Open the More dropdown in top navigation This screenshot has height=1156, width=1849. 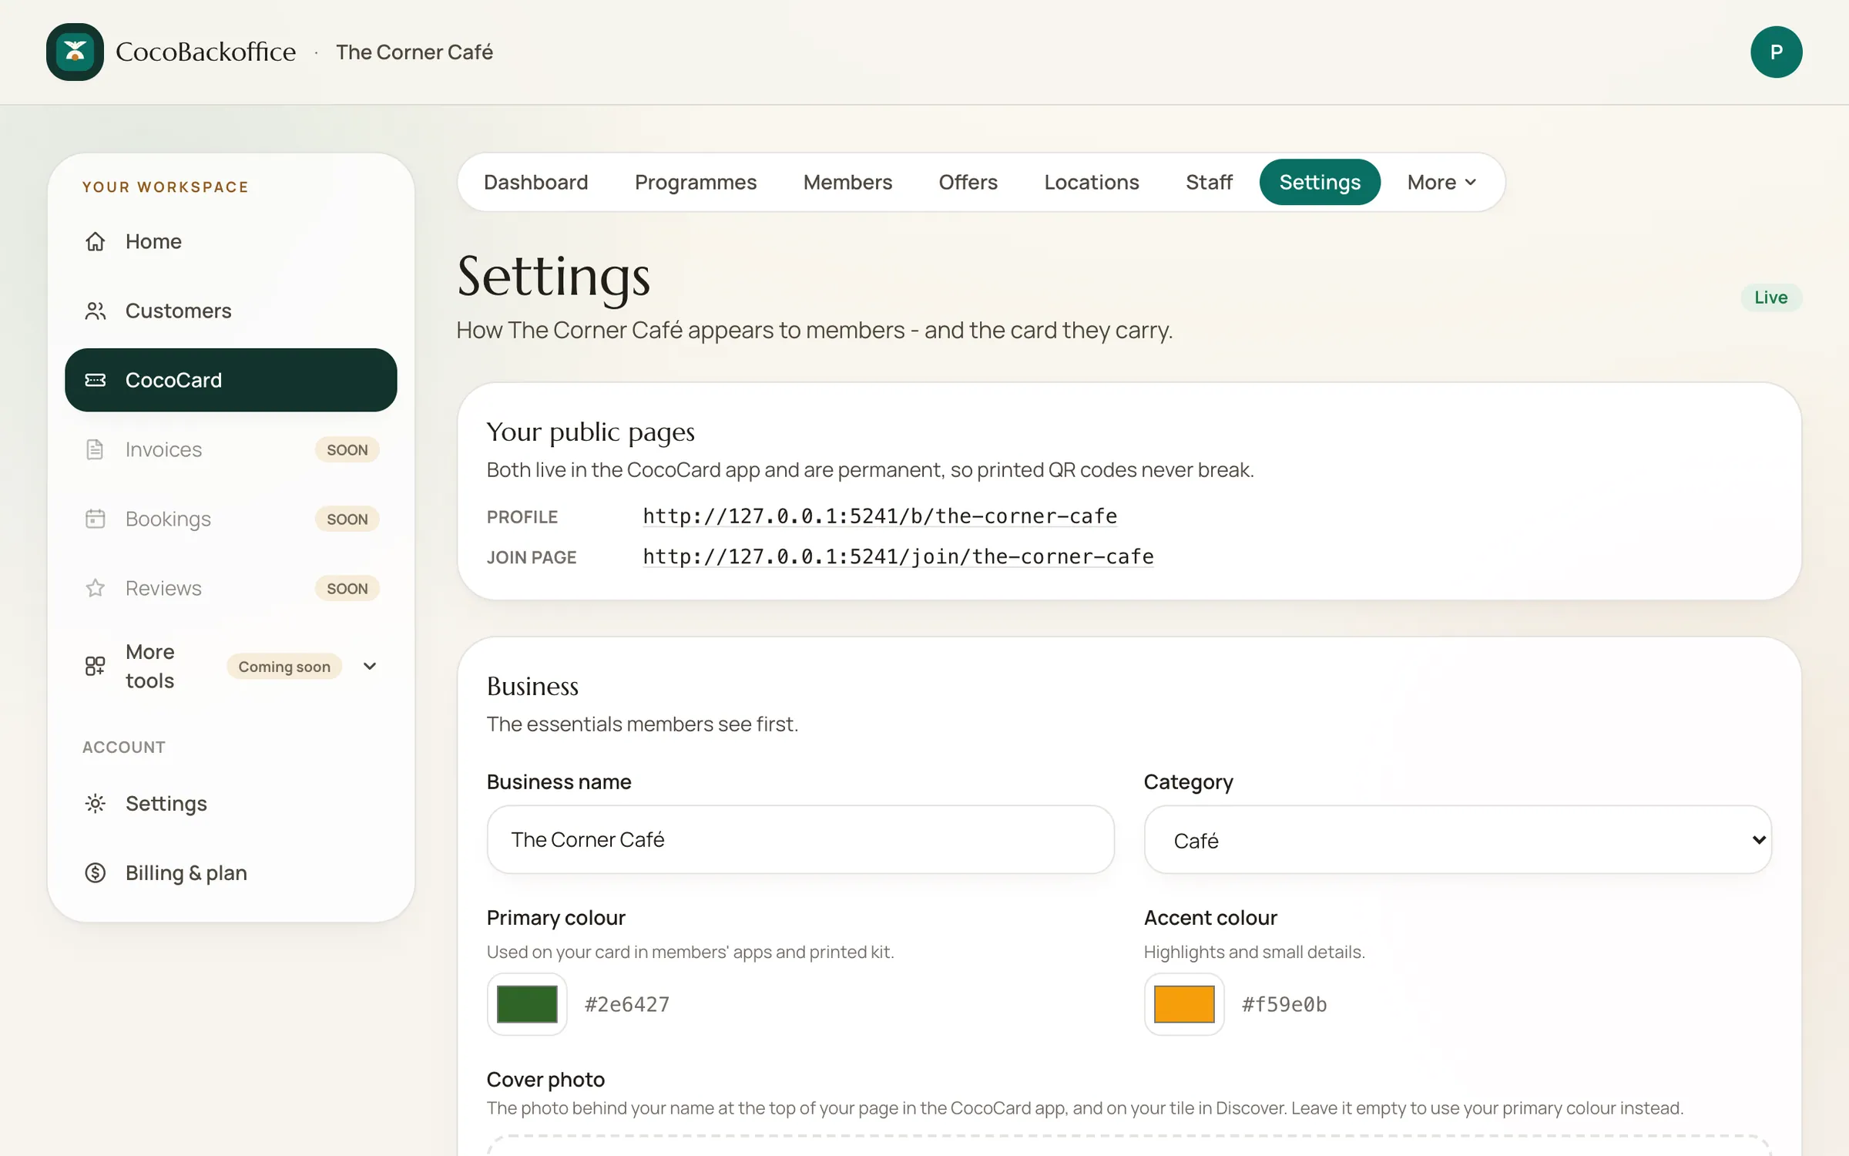[x=1441, y=182]
